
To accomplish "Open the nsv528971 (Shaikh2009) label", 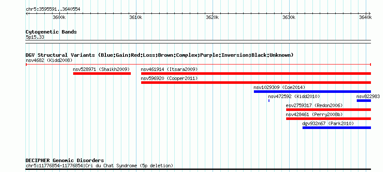I will 102,69.
